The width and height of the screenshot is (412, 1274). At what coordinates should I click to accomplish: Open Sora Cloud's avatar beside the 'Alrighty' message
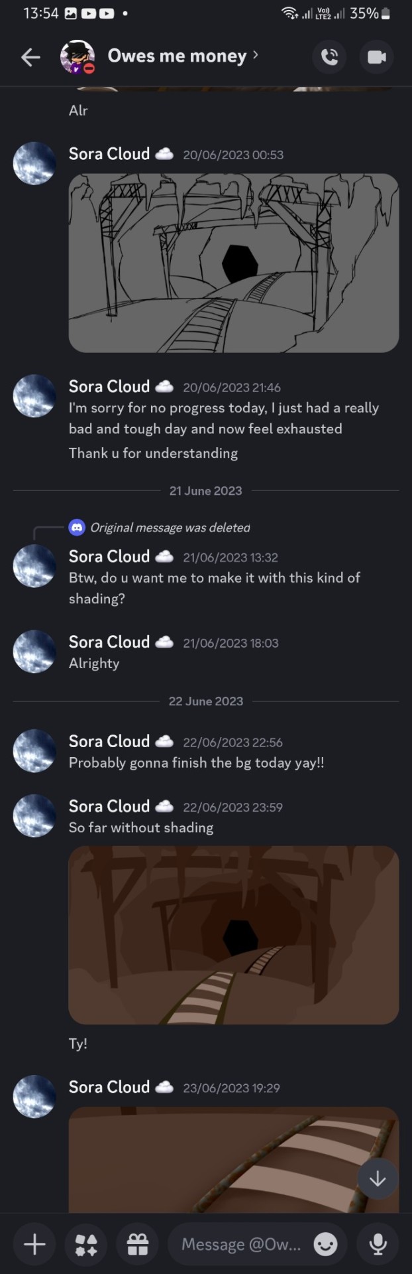pyautogui.click(x=34, y=652)
